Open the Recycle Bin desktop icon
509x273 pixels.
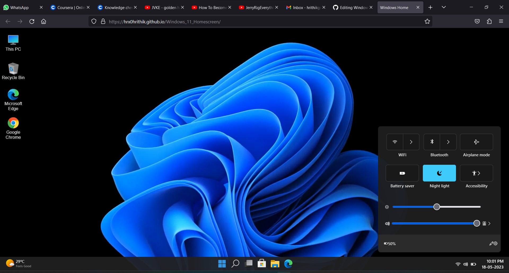(13, 71)
